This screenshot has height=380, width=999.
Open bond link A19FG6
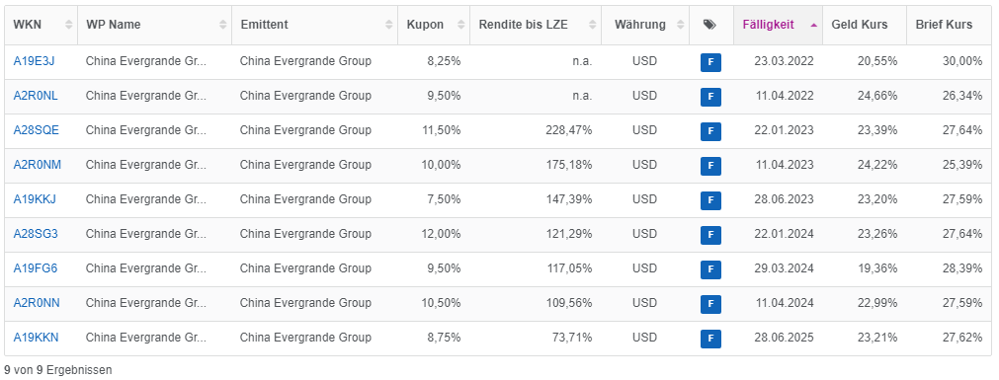coord(35,268)
